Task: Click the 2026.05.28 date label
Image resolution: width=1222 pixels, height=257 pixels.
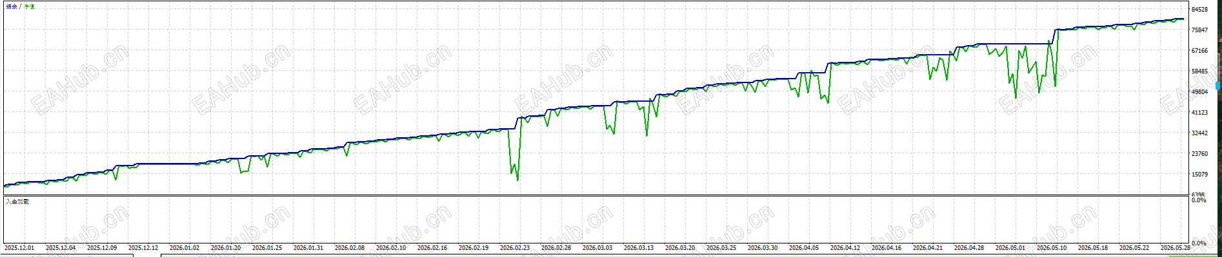Action: (1176, 247)
